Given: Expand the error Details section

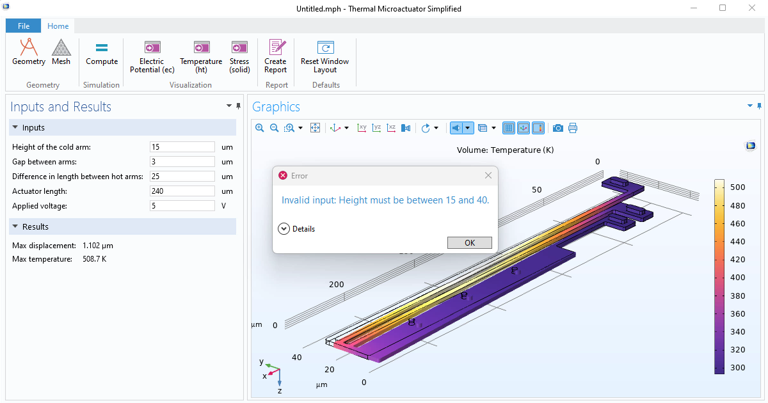Looking at the screenshot, I should click(x=284, y=228).
